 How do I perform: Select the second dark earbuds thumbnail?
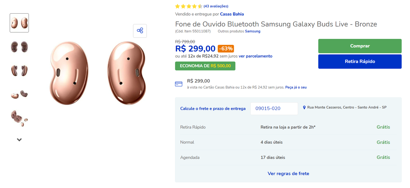click(19, 46)
